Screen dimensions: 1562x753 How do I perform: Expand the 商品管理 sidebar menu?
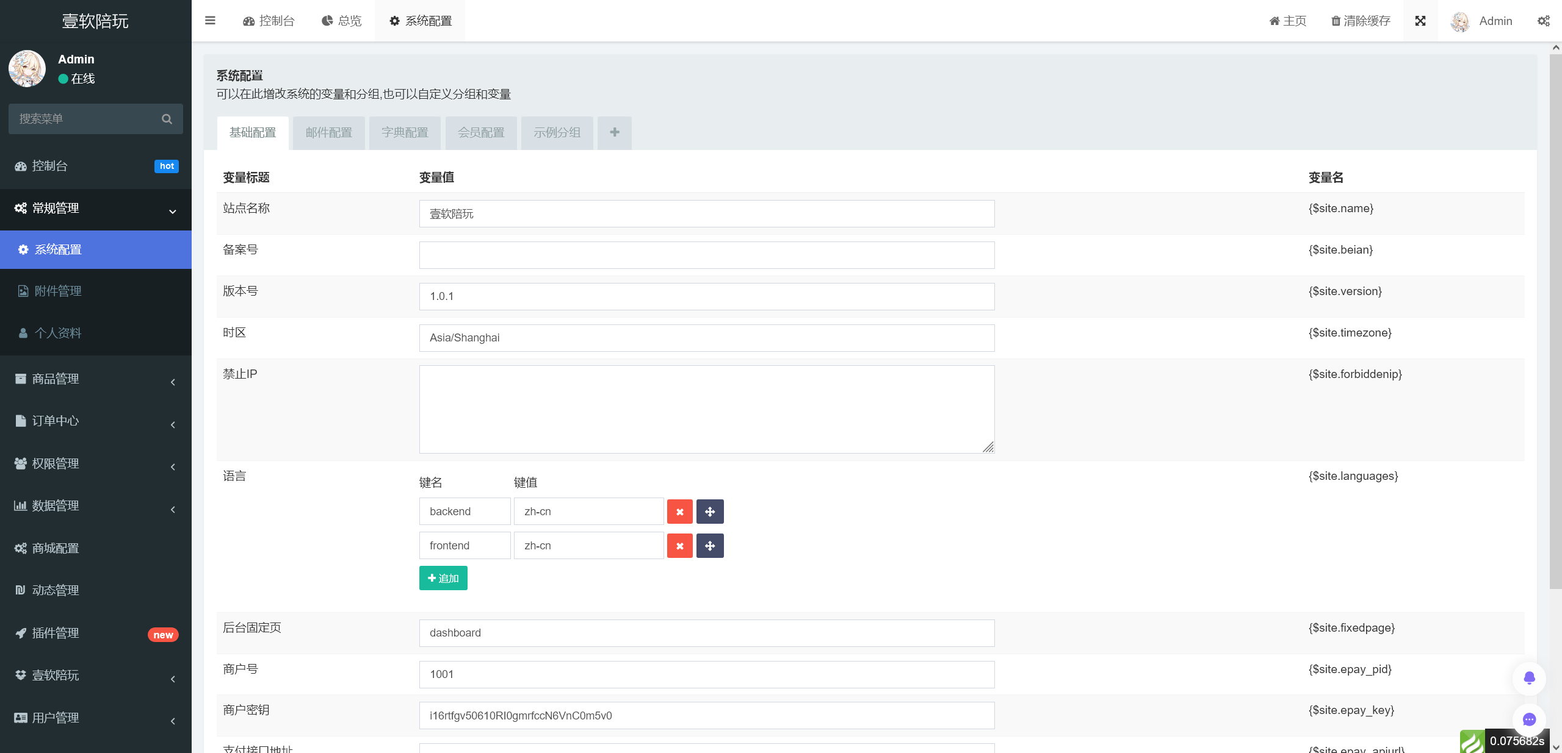pyautogui.click(x=96, y=379)
